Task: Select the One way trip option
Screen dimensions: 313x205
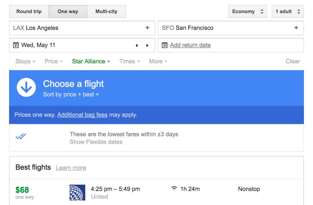Action: 68,12
